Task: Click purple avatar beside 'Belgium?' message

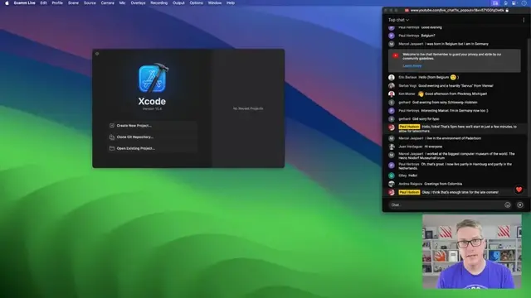Action: tap(392, 36)
